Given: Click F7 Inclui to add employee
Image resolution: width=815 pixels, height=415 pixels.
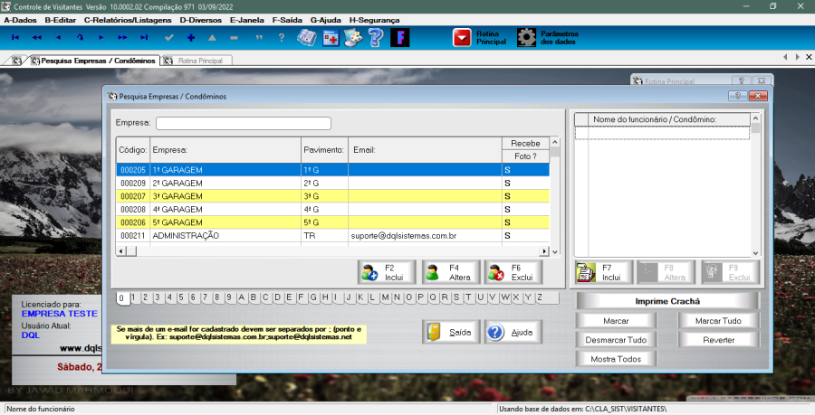Looking at the screenshot, I should click(603, 272).
